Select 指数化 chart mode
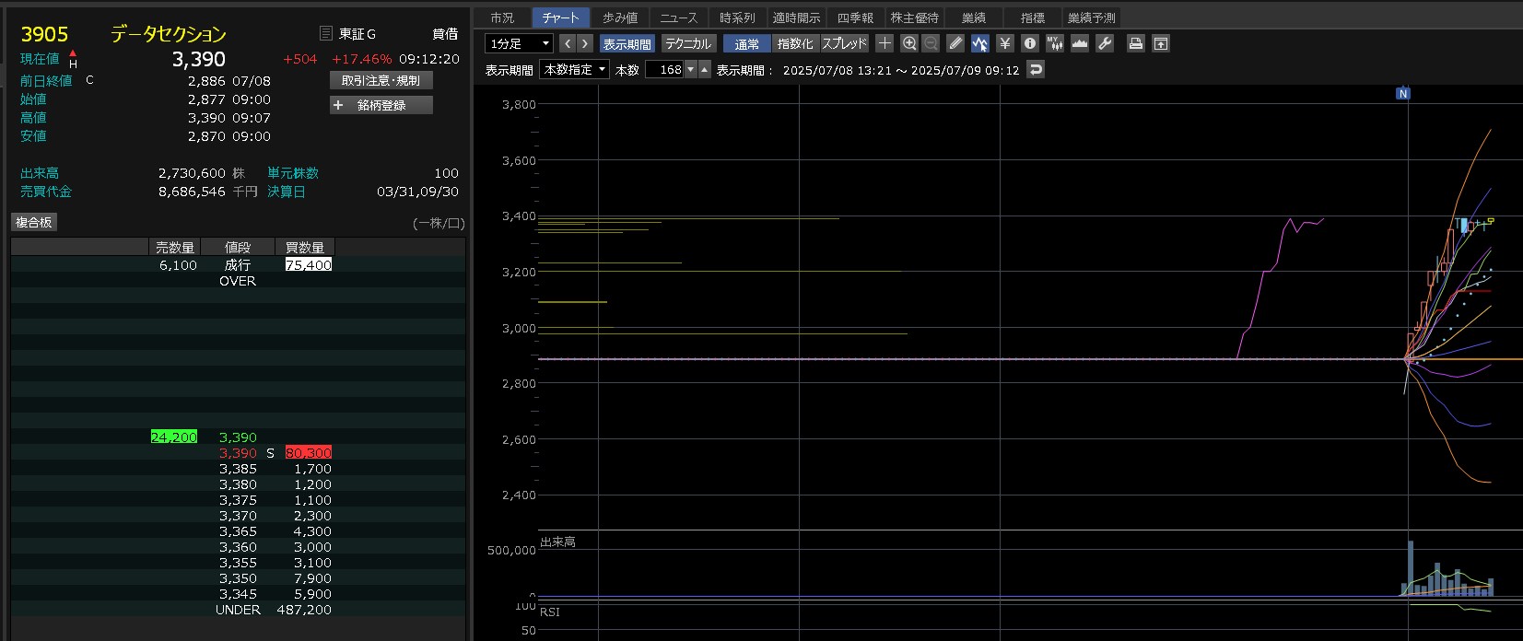Image resolution: width=1523 pixels, height=641 pixels. tap(795, 43)
